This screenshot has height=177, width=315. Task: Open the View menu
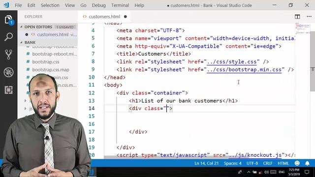tap(70, 5)
